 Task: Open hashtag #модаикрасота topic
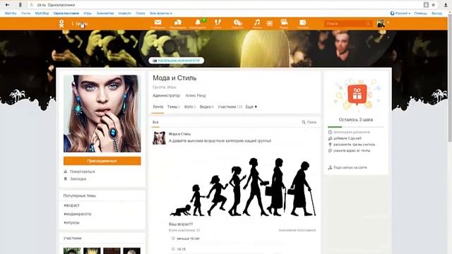click(x=77, y=214)
